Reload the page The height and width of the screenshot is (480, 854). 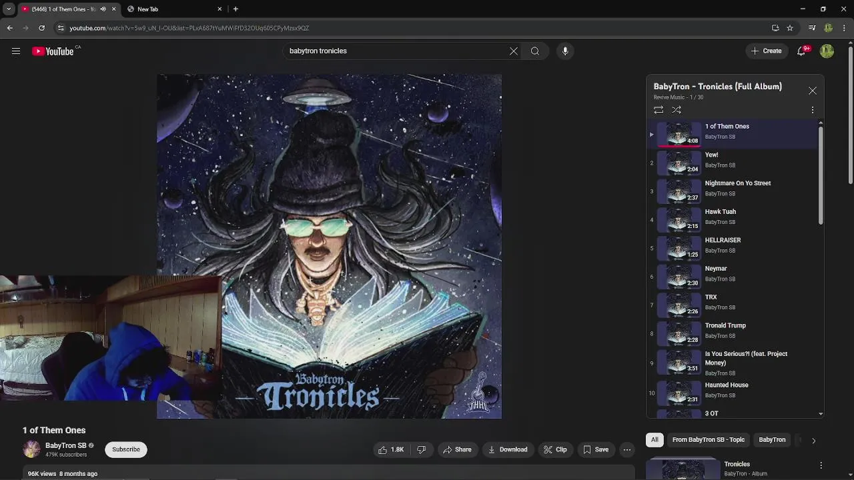tap(41, 28)
